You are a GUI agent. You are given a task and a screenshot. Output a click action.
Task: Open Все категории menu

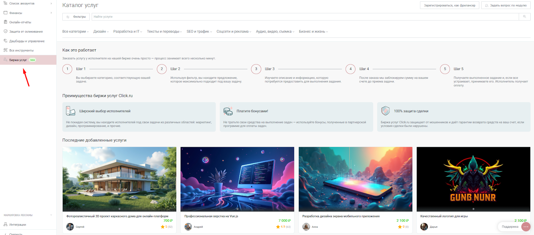(75, 32)
